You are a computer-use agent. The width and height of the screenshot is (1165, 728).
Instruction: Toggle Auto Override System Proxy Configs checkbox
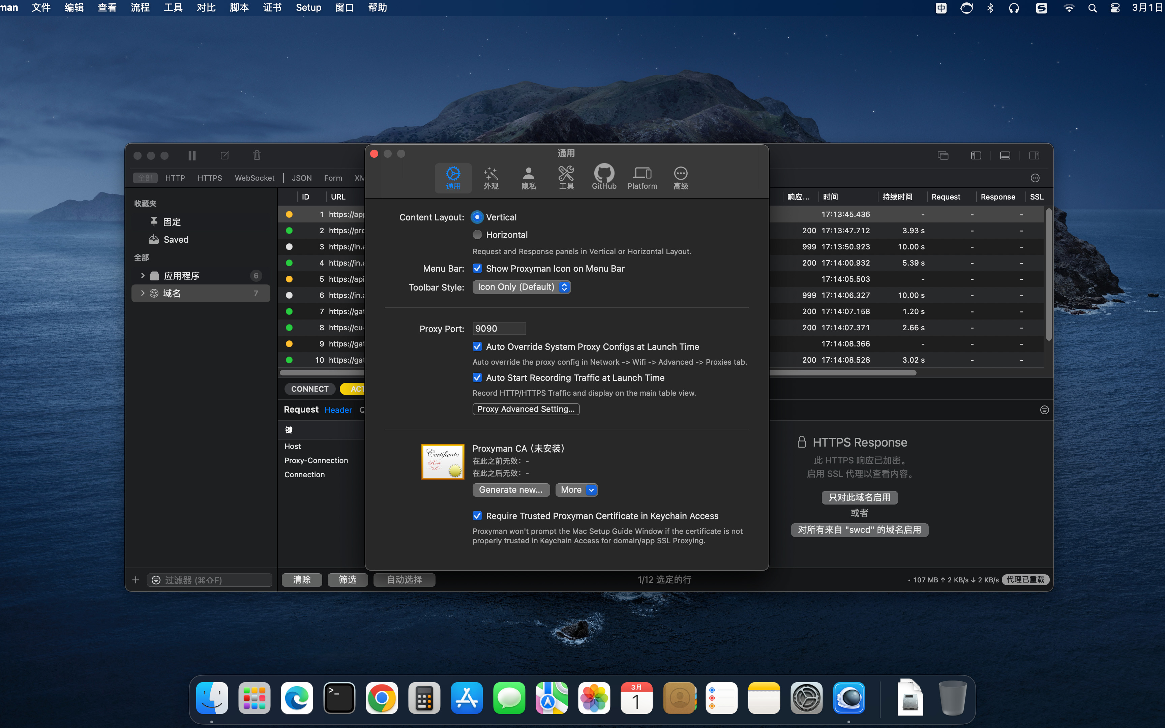[477, 347]
